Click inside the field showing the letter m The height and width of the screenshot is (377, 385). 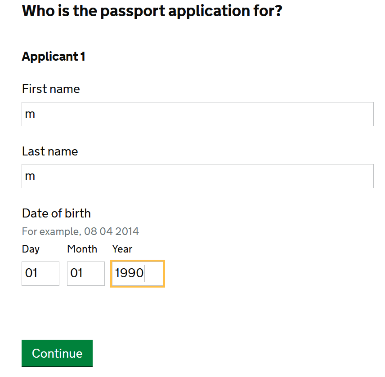point(197,114)
